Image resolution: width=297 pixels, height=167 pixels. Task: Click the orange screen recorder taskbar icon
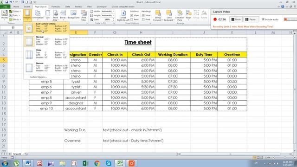click(131, 163)
